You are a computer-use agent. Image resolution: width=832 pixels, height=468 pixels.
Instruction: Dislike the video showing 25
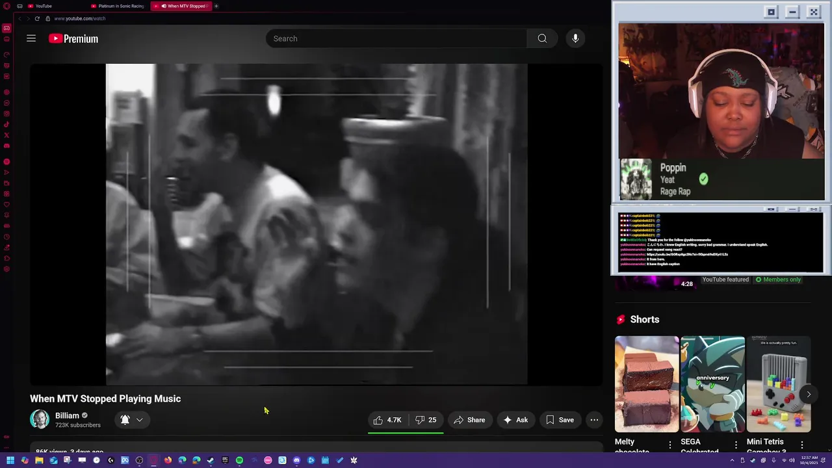click(426, 420)
